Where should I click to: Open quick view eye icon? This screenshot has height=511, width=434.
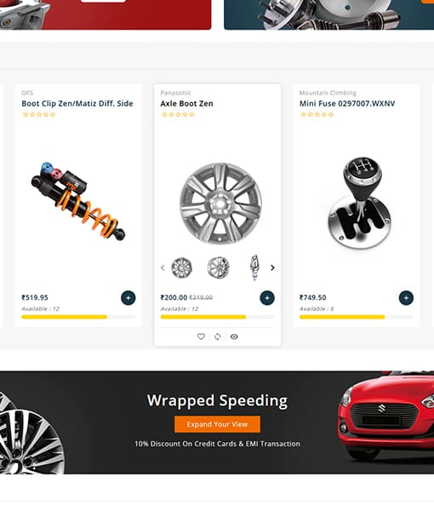(x=234, y=336)
